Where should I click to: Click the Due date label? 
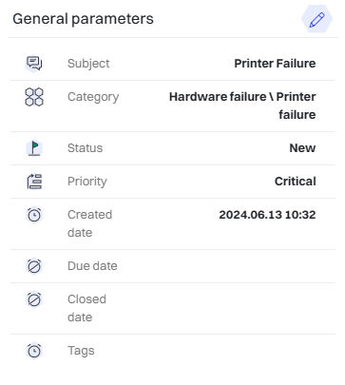[x=92, y=266]
